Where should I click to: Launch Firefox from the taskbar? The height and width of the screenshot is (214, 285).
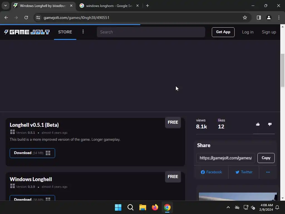point(155,207)
